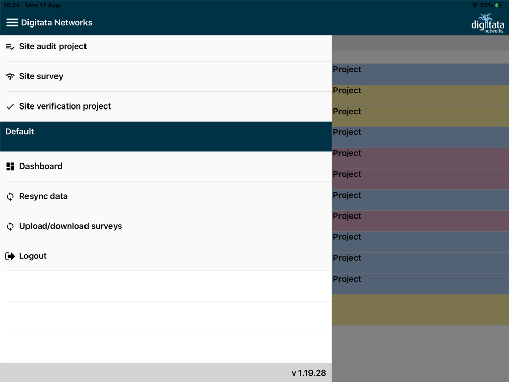
Task: Click the Site audit project checklist icon
Action: [10, 47]
